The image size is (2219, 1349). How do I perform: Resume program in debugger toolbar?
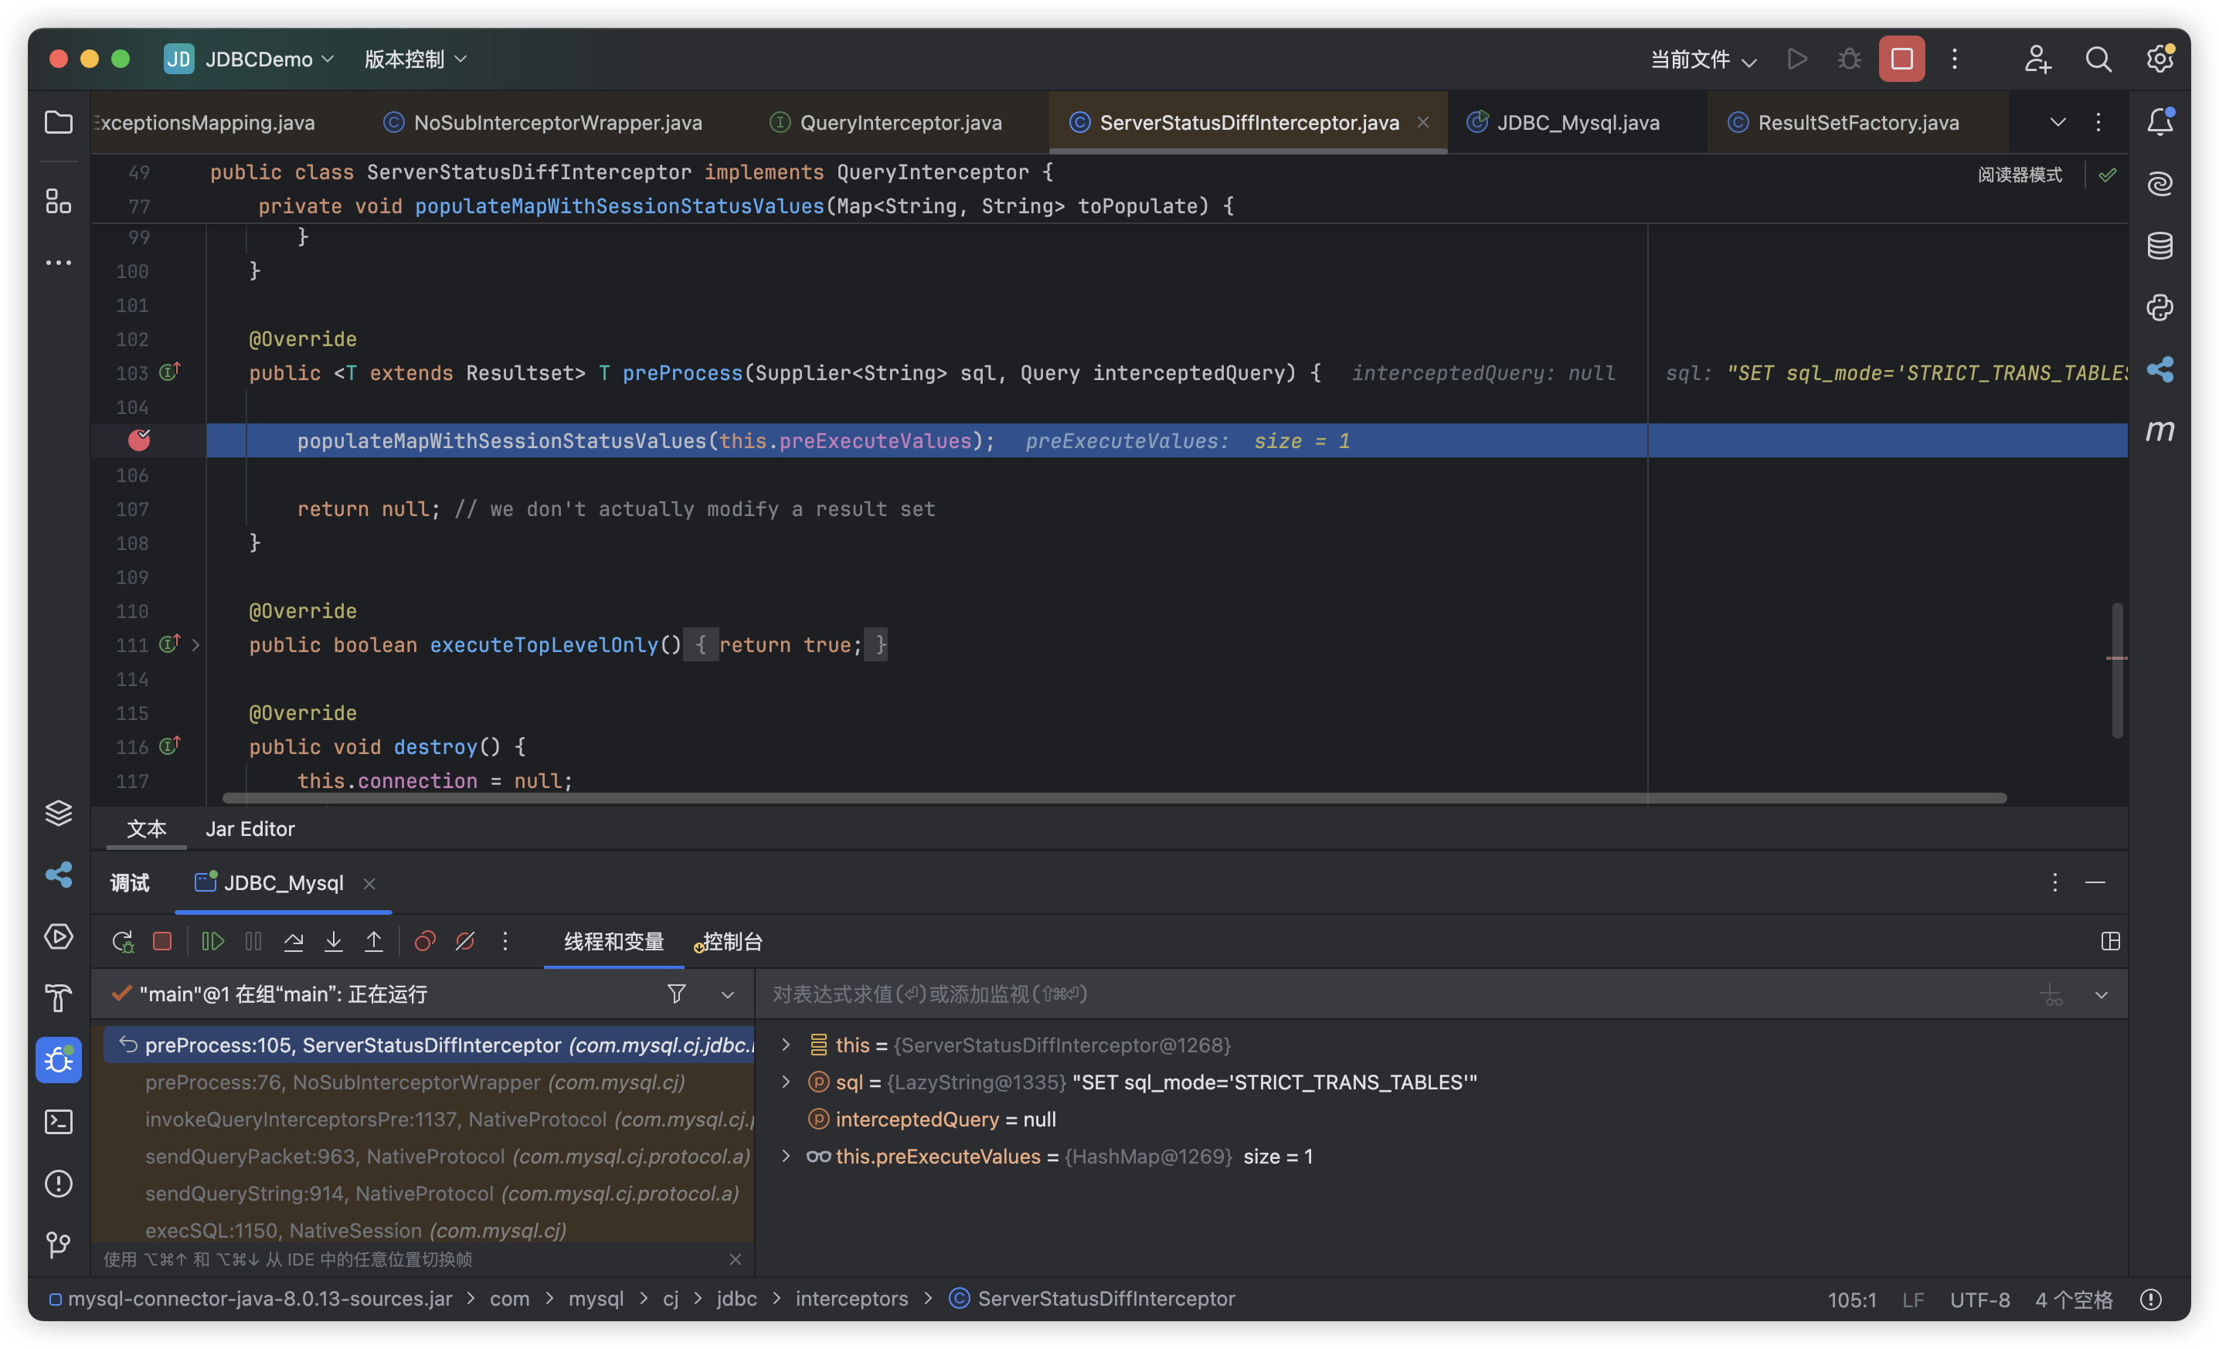coord(212,941)
